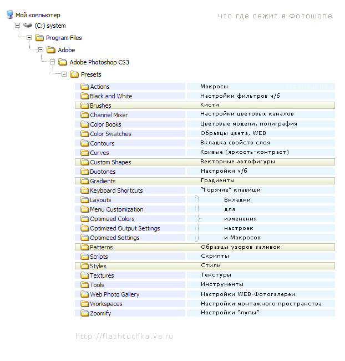The image size is (345, 361).
Task: Click the description 'Кривые (яркость-контраст)'
Action: pos(245,152)
